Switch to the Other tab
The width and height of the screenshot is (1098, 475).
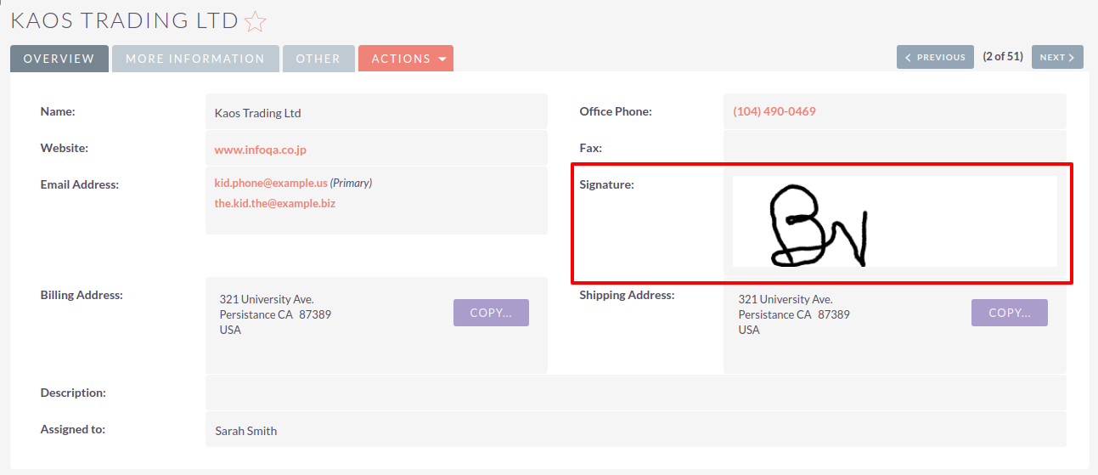point(318,59)
